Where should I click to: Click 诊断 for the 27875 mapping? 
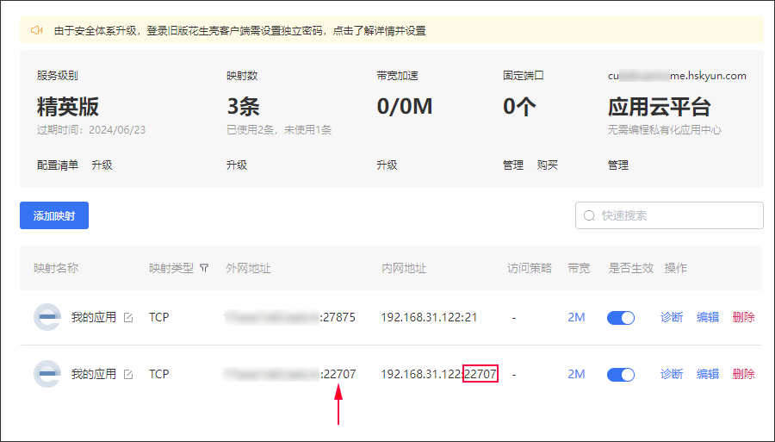point(672,317)
